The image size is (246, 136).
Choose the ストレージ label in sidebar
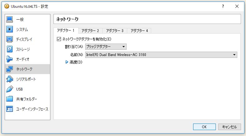click(x=23, y=49)
